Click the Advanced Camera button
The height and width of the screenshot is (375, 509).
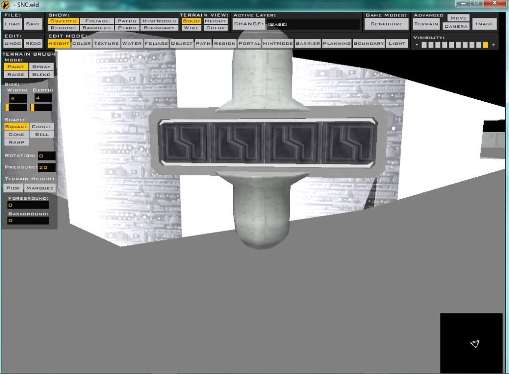[x=456, y=26]
